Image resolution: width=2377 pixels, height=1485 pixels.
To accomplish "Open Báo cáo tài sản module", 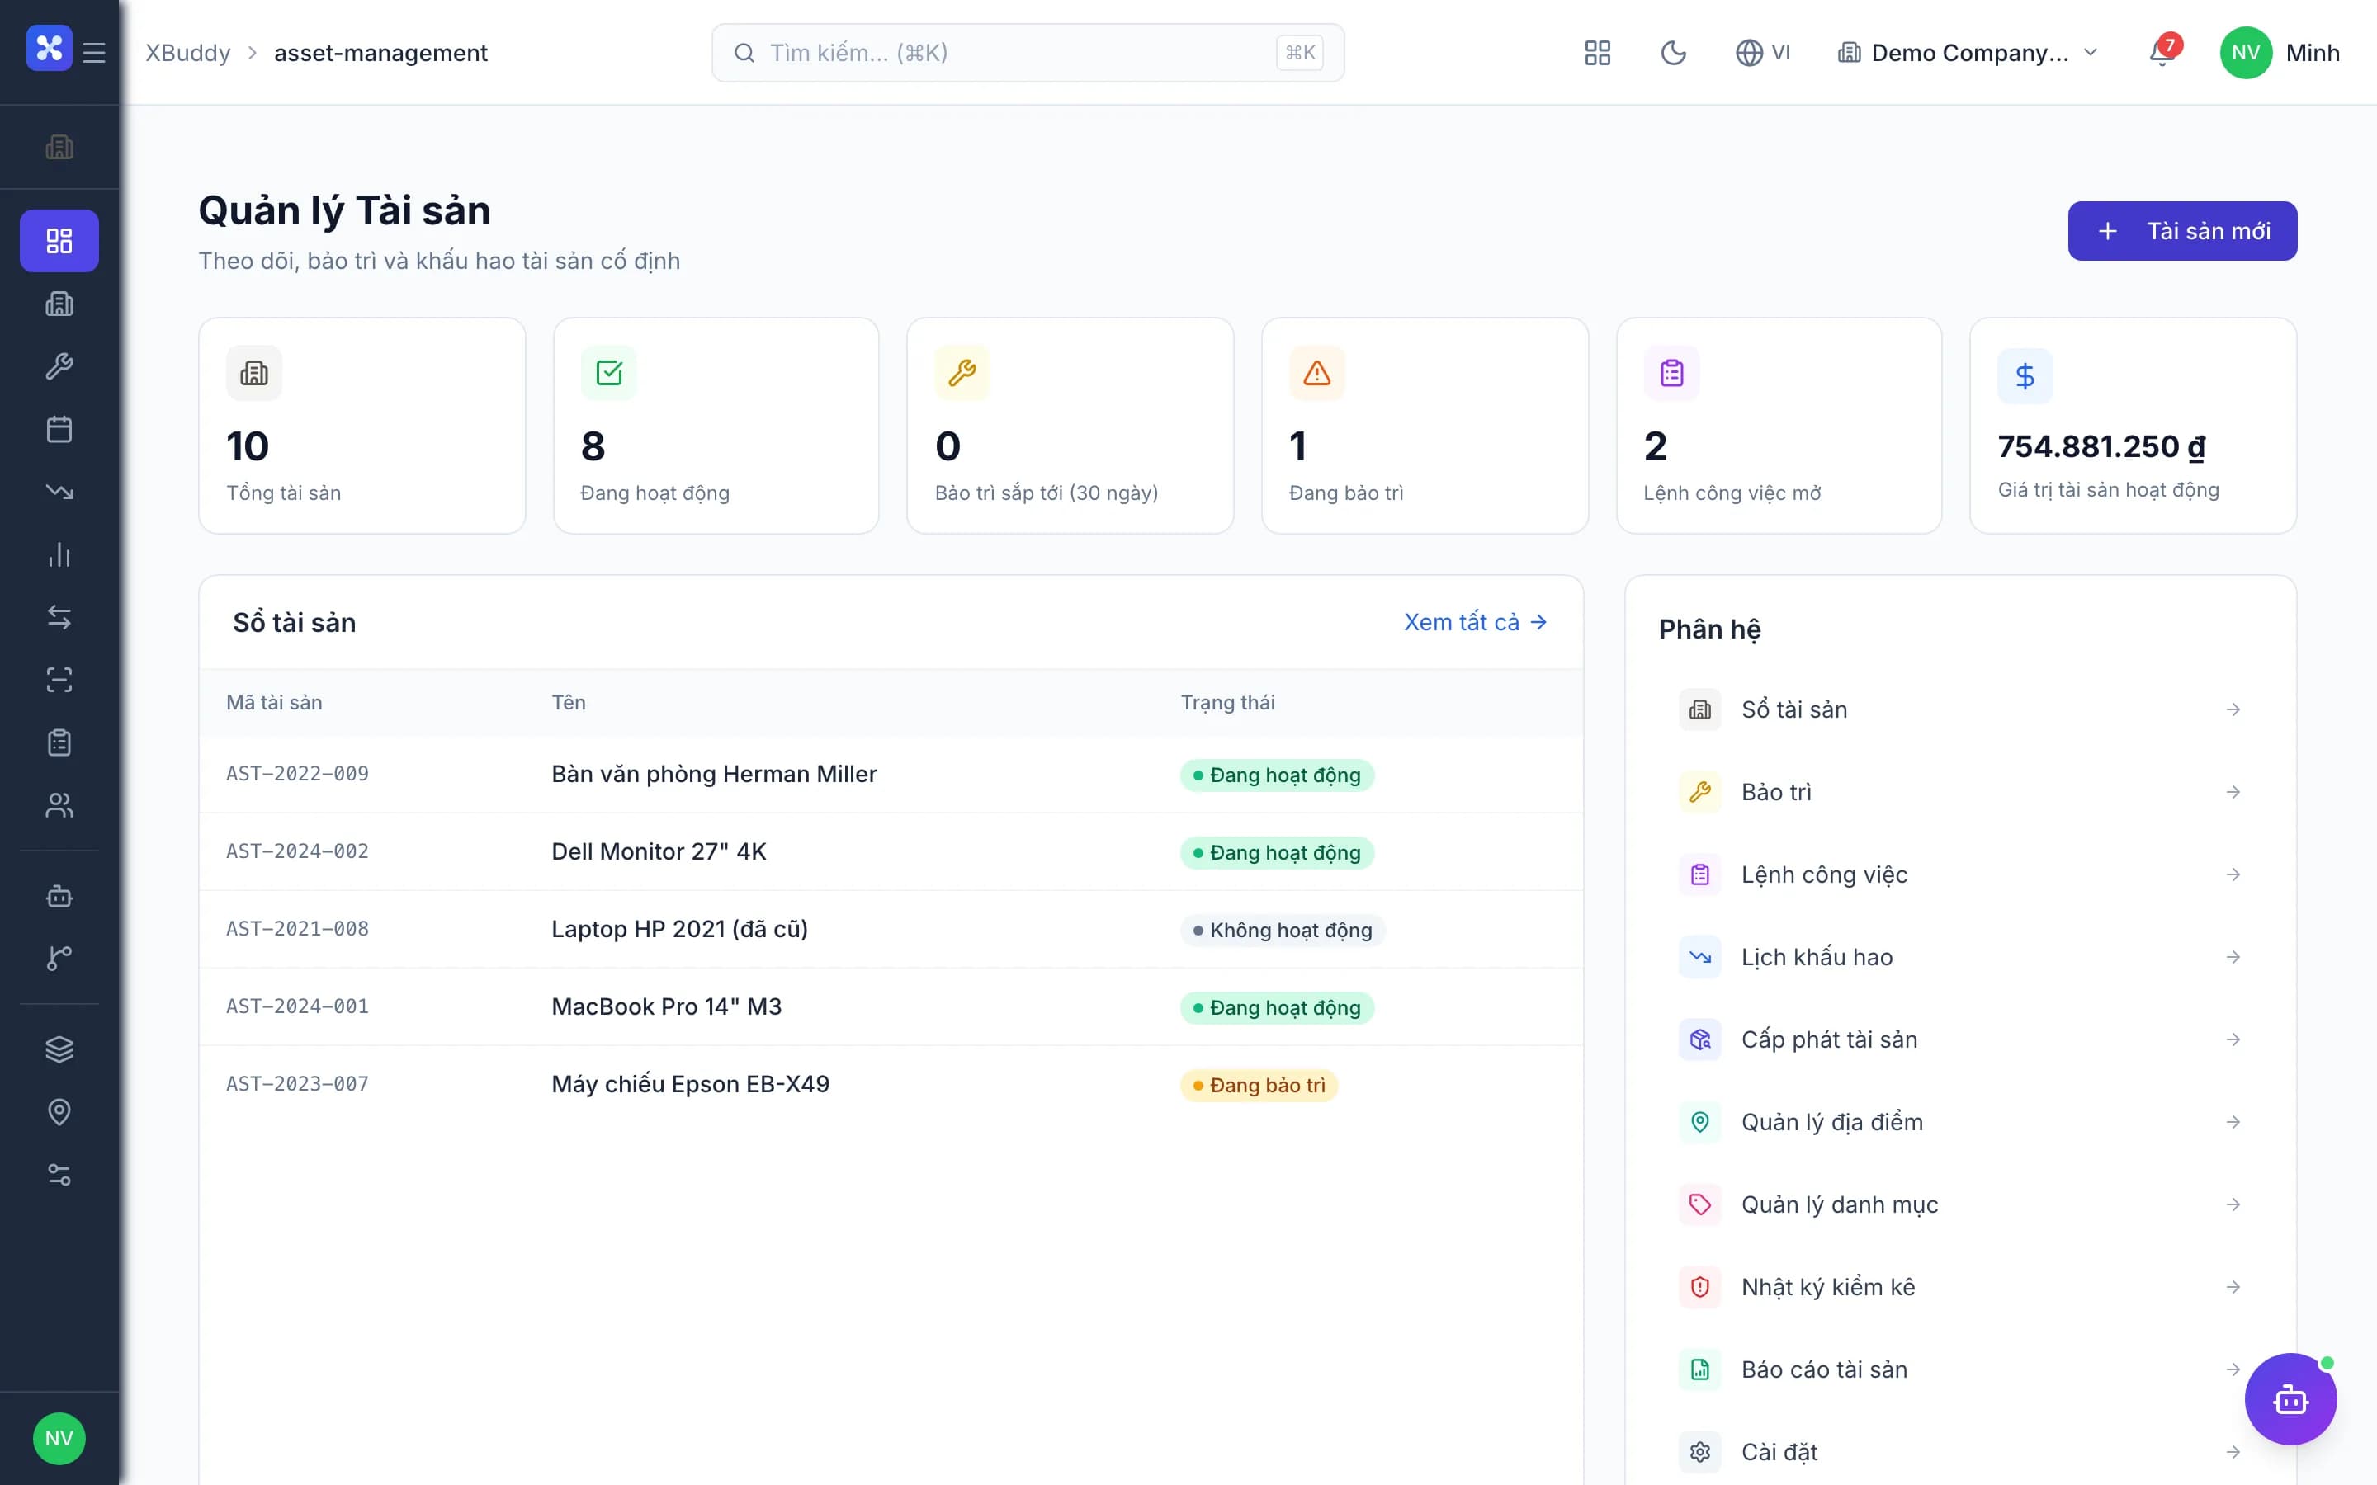I will (x=1960, y=1369).
